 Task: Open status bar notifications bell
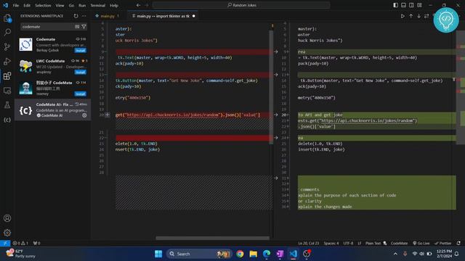458,244
